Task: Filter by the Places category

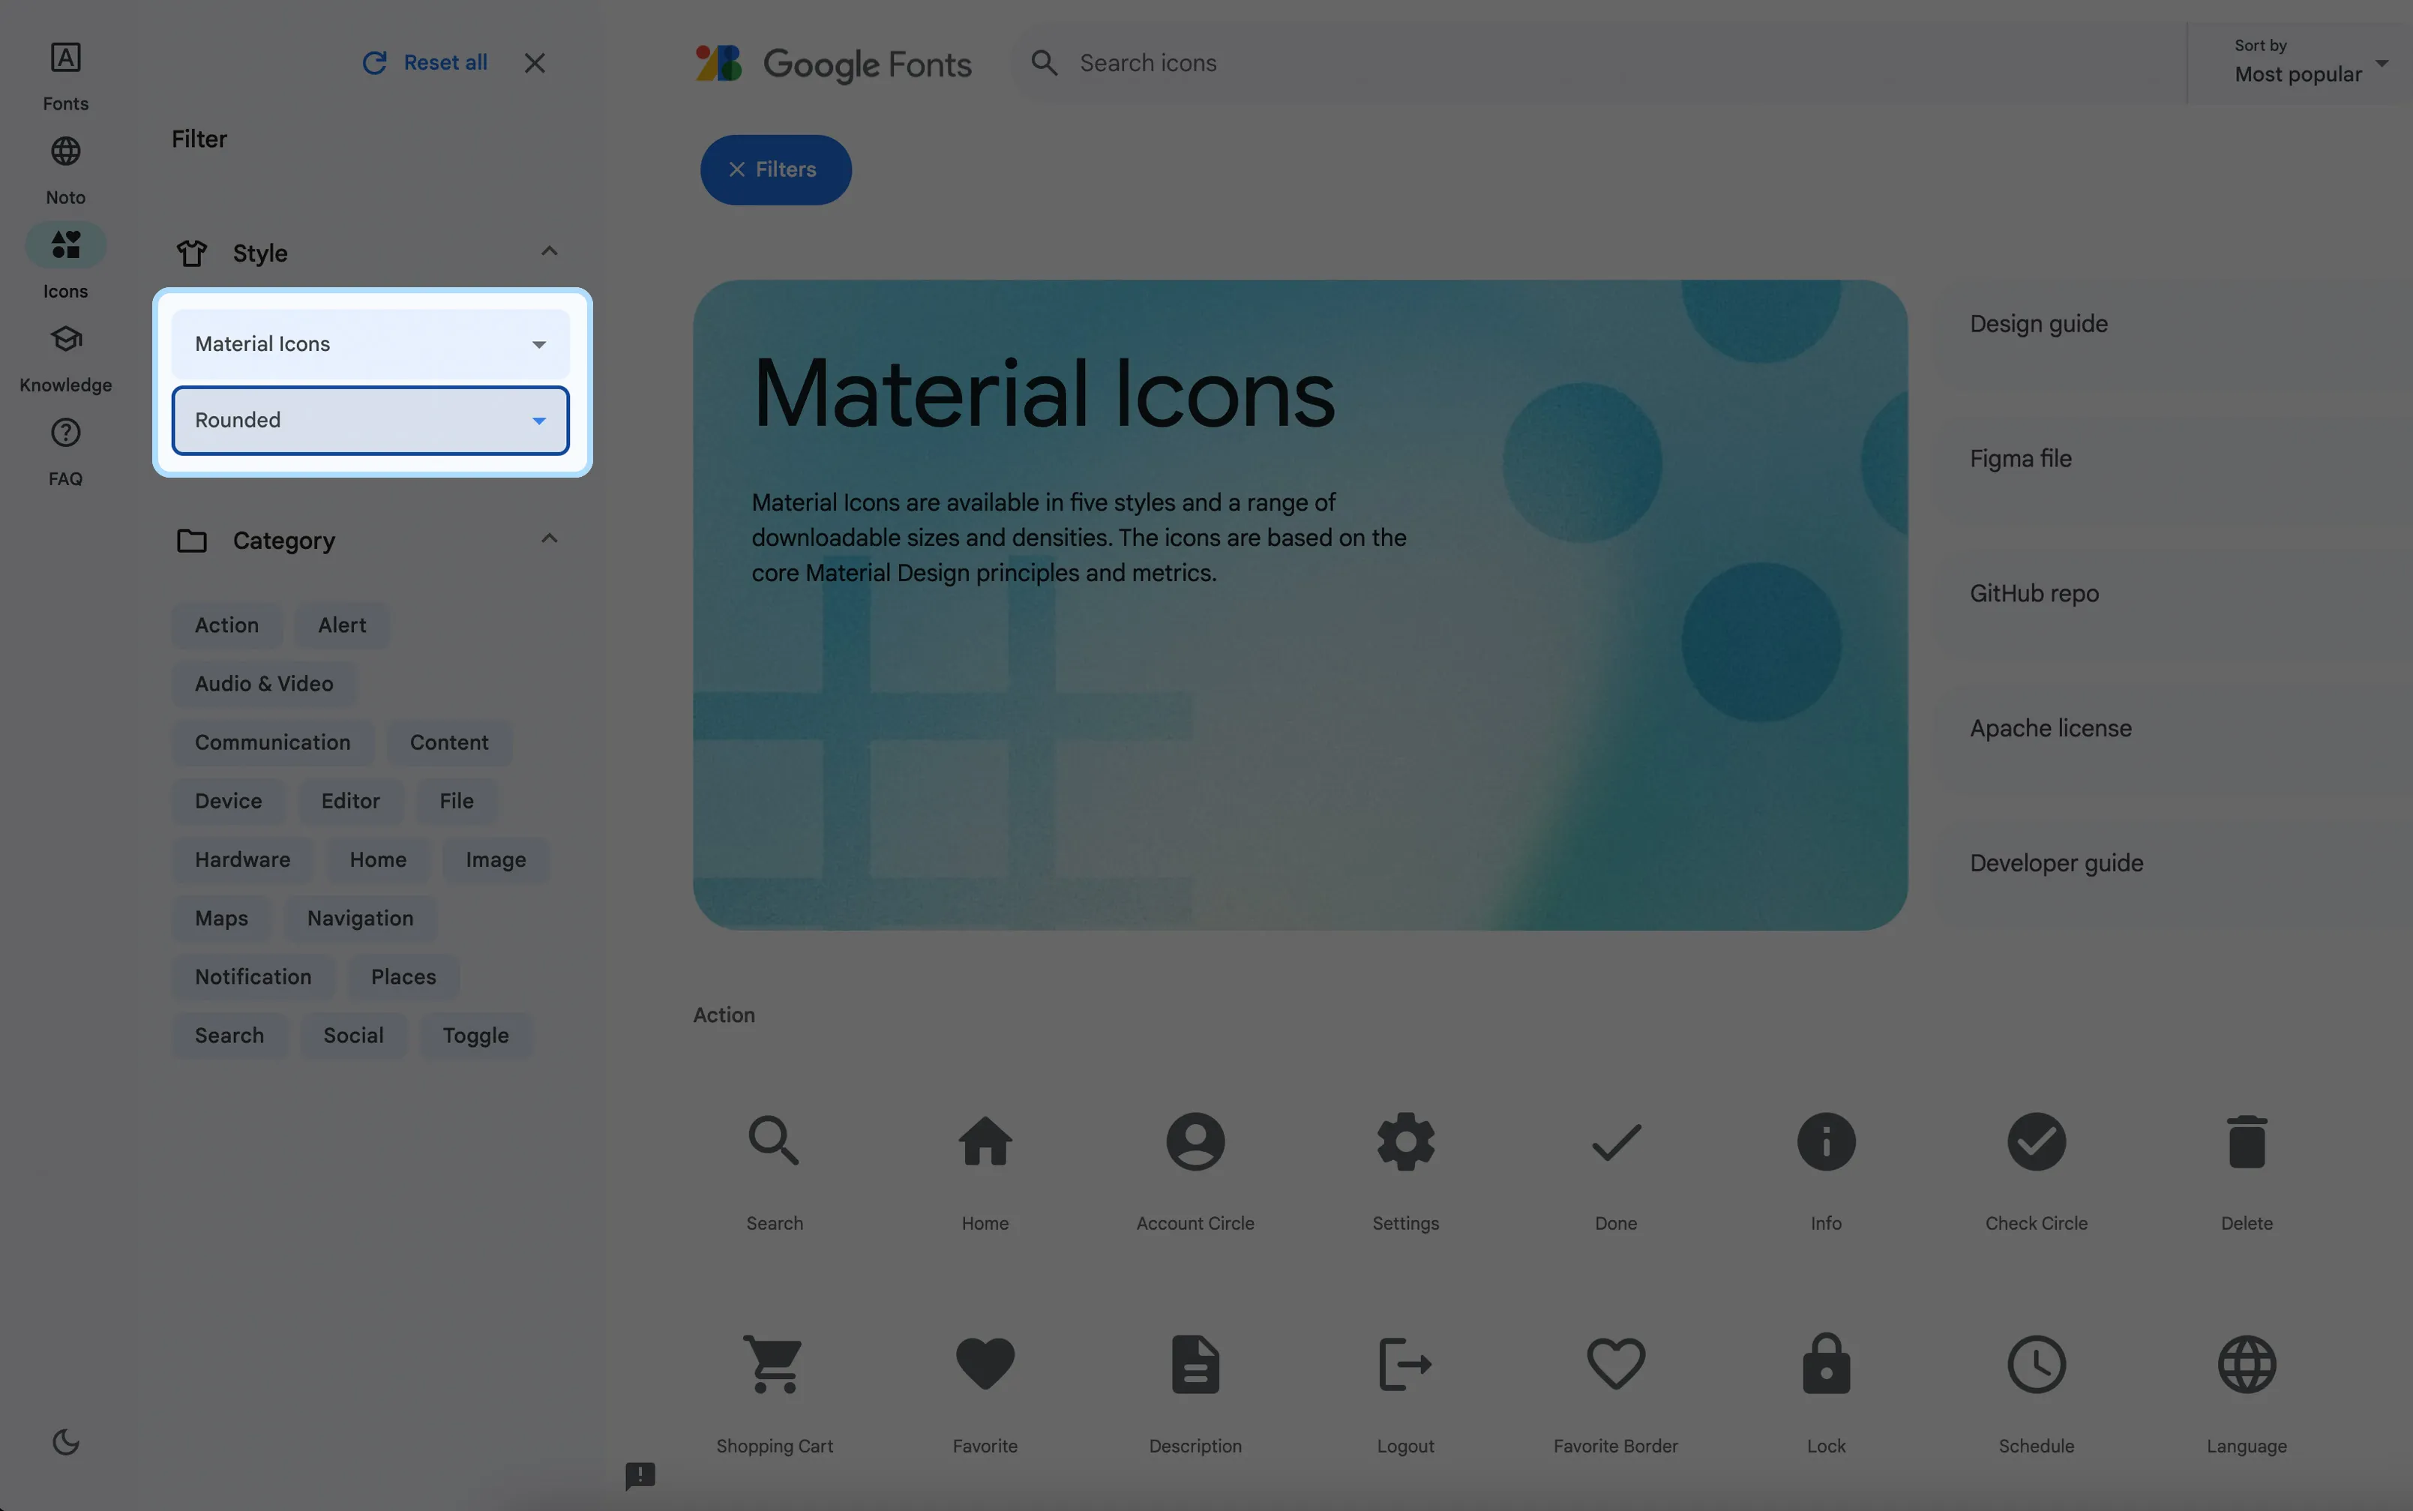Action: 403,977
